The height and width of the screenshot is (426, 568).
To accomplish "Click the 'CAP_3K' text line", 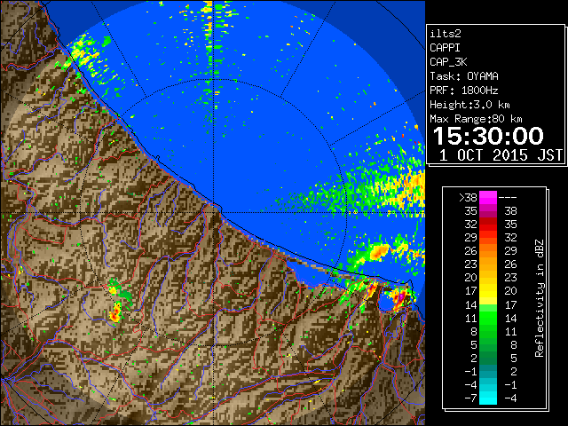I will click(x=448, y=62).
